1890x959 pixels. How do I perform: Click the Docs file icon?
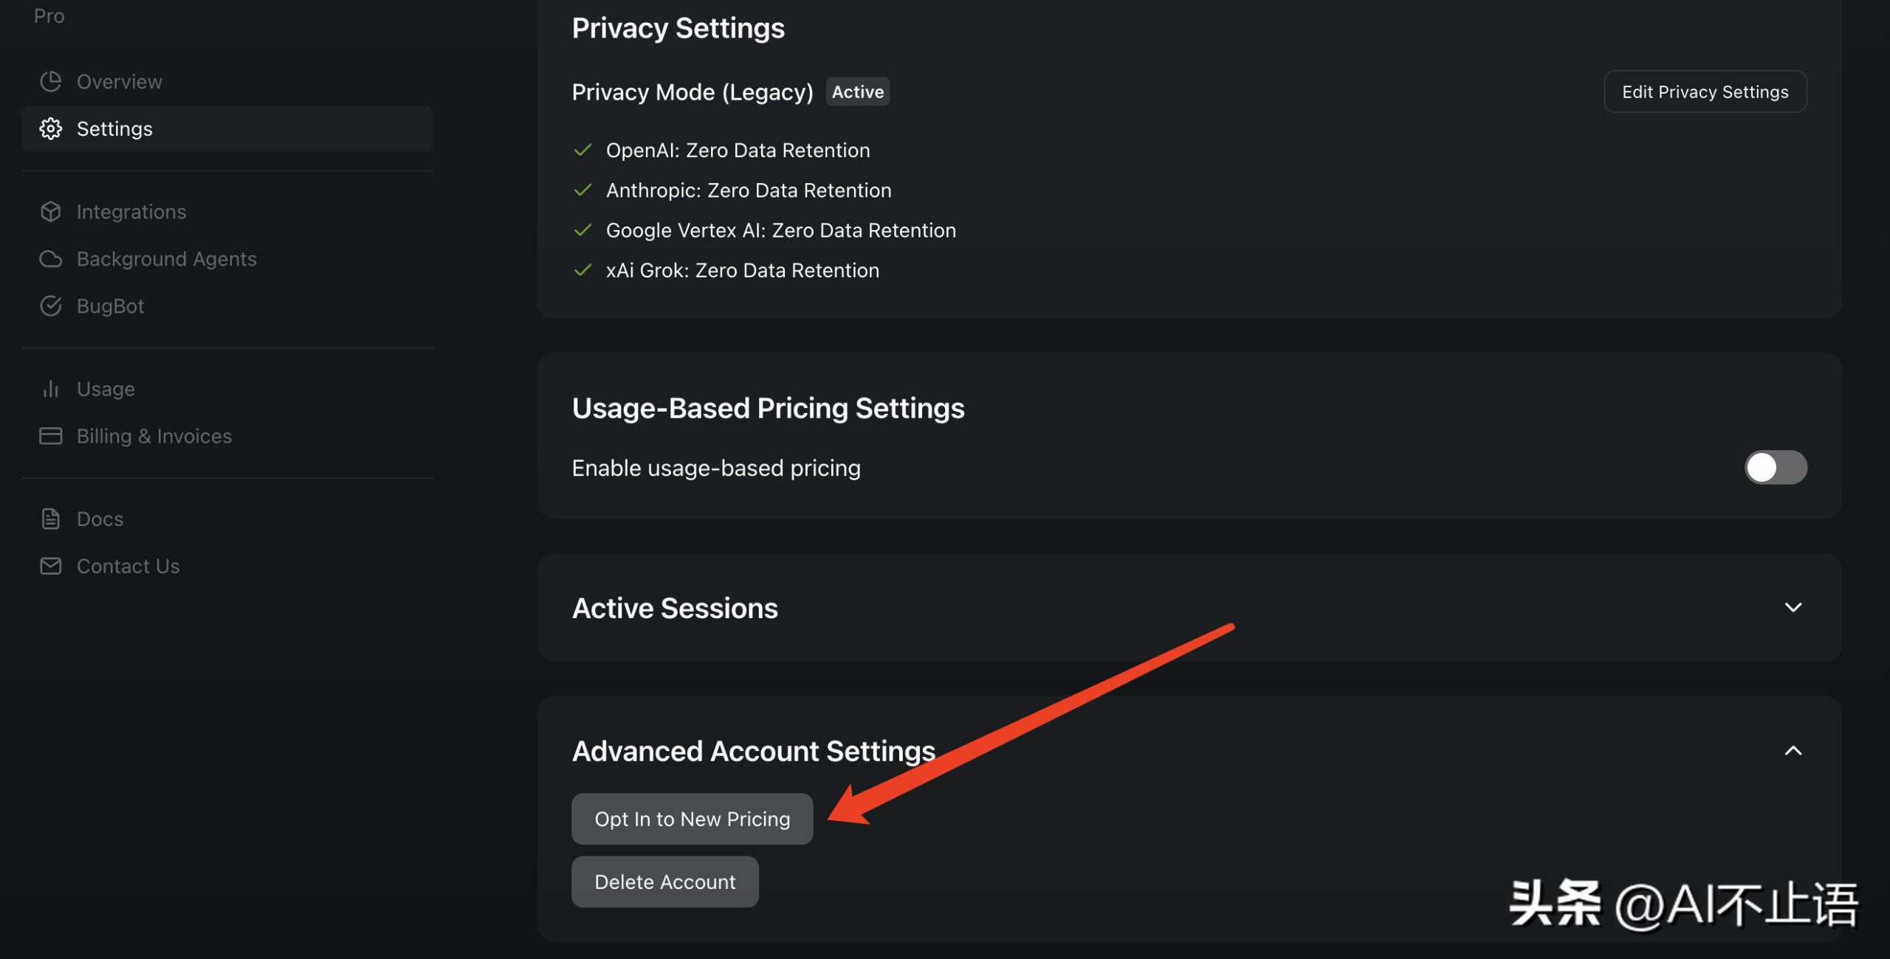coord(50,519)
